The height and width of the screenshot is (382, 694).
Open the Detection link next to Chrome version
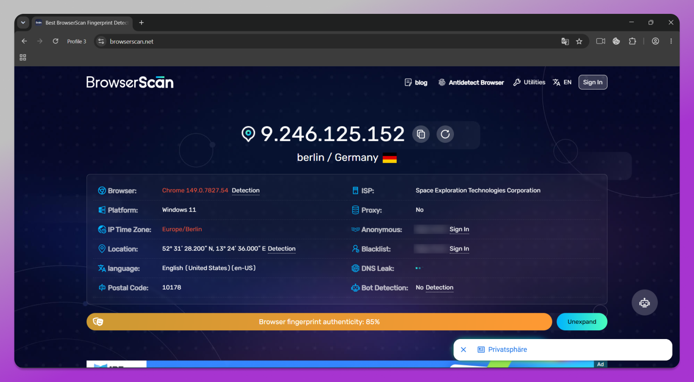(x=246, y=190)
